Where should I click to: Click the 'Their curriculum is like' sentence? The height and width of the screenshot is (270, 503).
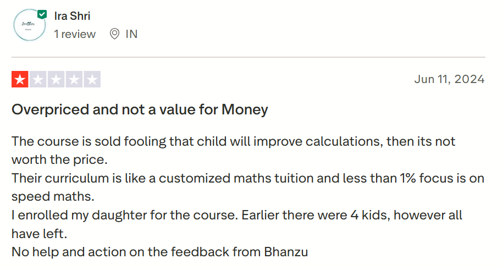click(x=247, y=178)
